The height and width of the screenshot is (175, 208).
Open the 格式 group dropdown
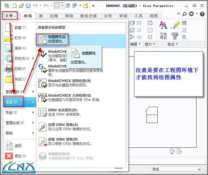tap(172, 44)
